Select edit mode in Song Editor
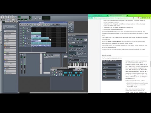 coord(41,24)
